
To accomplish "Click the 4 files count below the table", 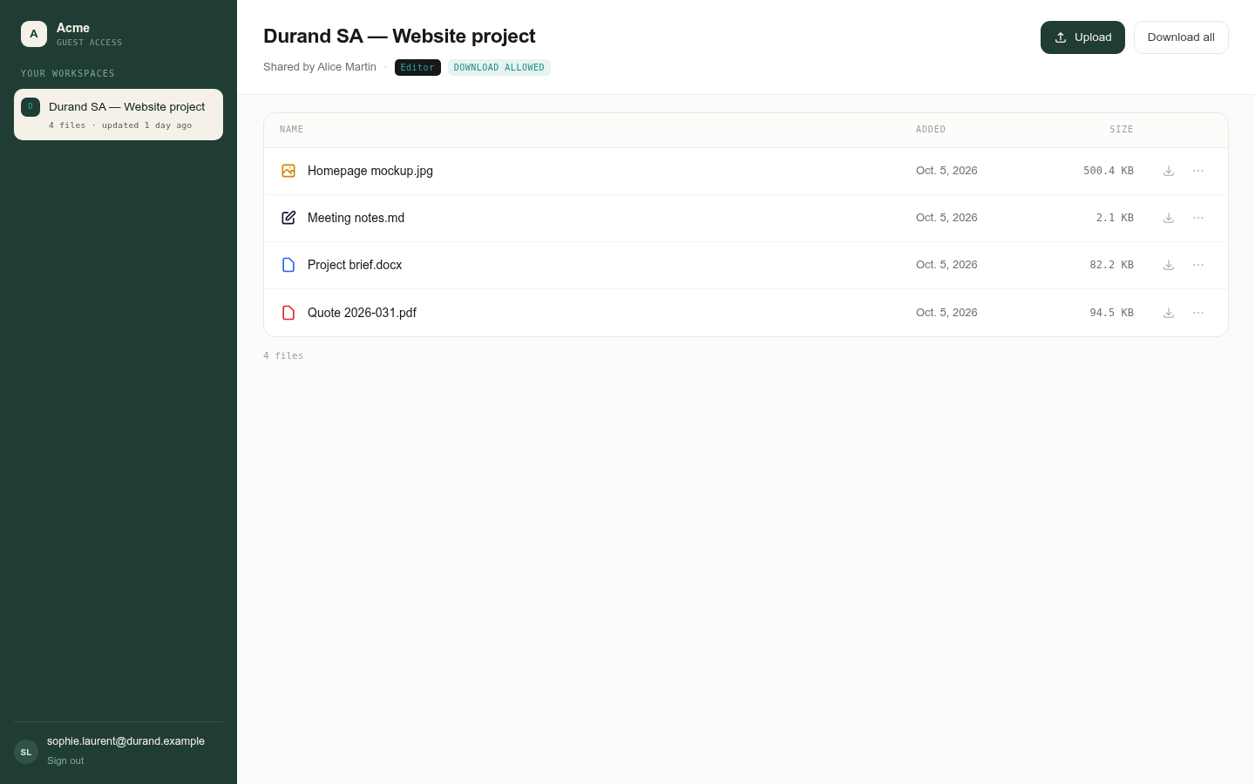I will 283,356.
